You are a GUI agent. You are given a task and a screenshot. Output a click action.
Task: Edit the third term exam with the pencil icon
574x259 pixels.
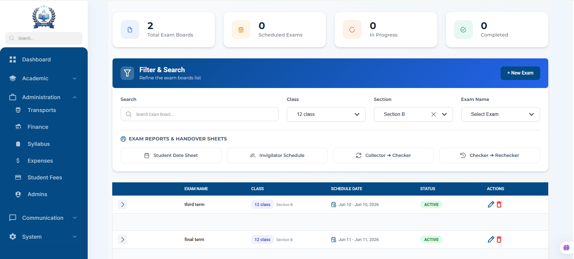[491, 205]
